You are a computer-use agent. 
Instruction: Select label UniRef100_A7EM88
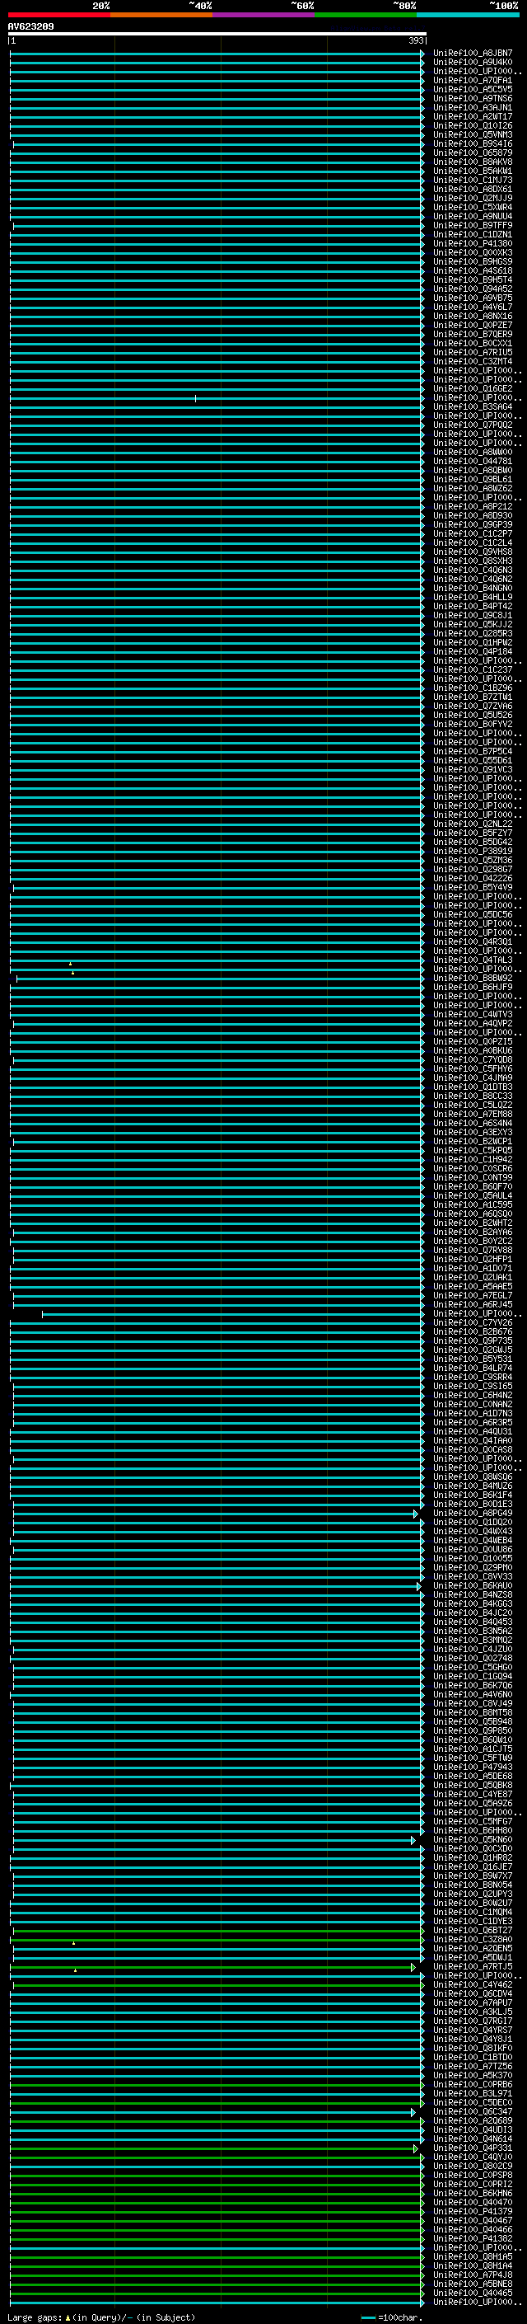(x=473, y=1115)
